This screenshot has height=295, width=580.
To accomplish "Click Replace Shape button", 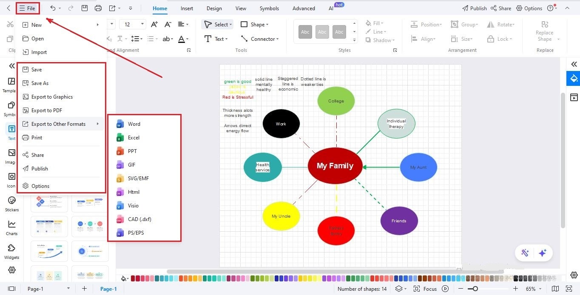I will (545, 31).
